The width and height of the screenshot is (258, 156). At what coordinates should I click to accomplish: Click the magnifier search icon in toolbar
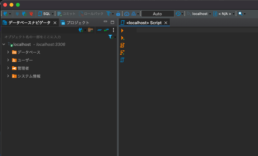tap(240, 14)
